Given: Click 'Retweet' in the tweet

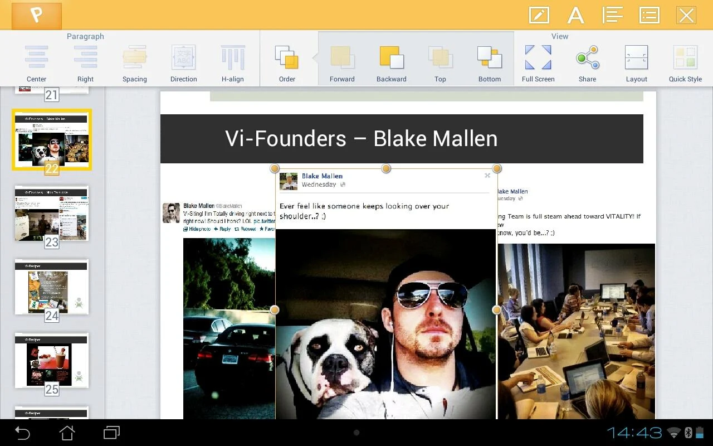Looking at the screenshot, I should coord(246,229).
